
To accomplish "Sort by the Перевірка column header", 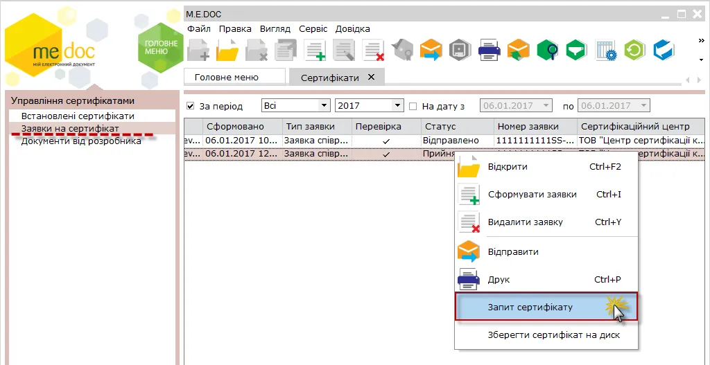I will 386,126.
